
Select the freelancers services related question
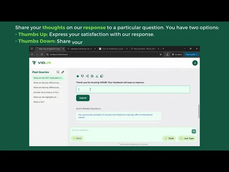coord(118,116)
